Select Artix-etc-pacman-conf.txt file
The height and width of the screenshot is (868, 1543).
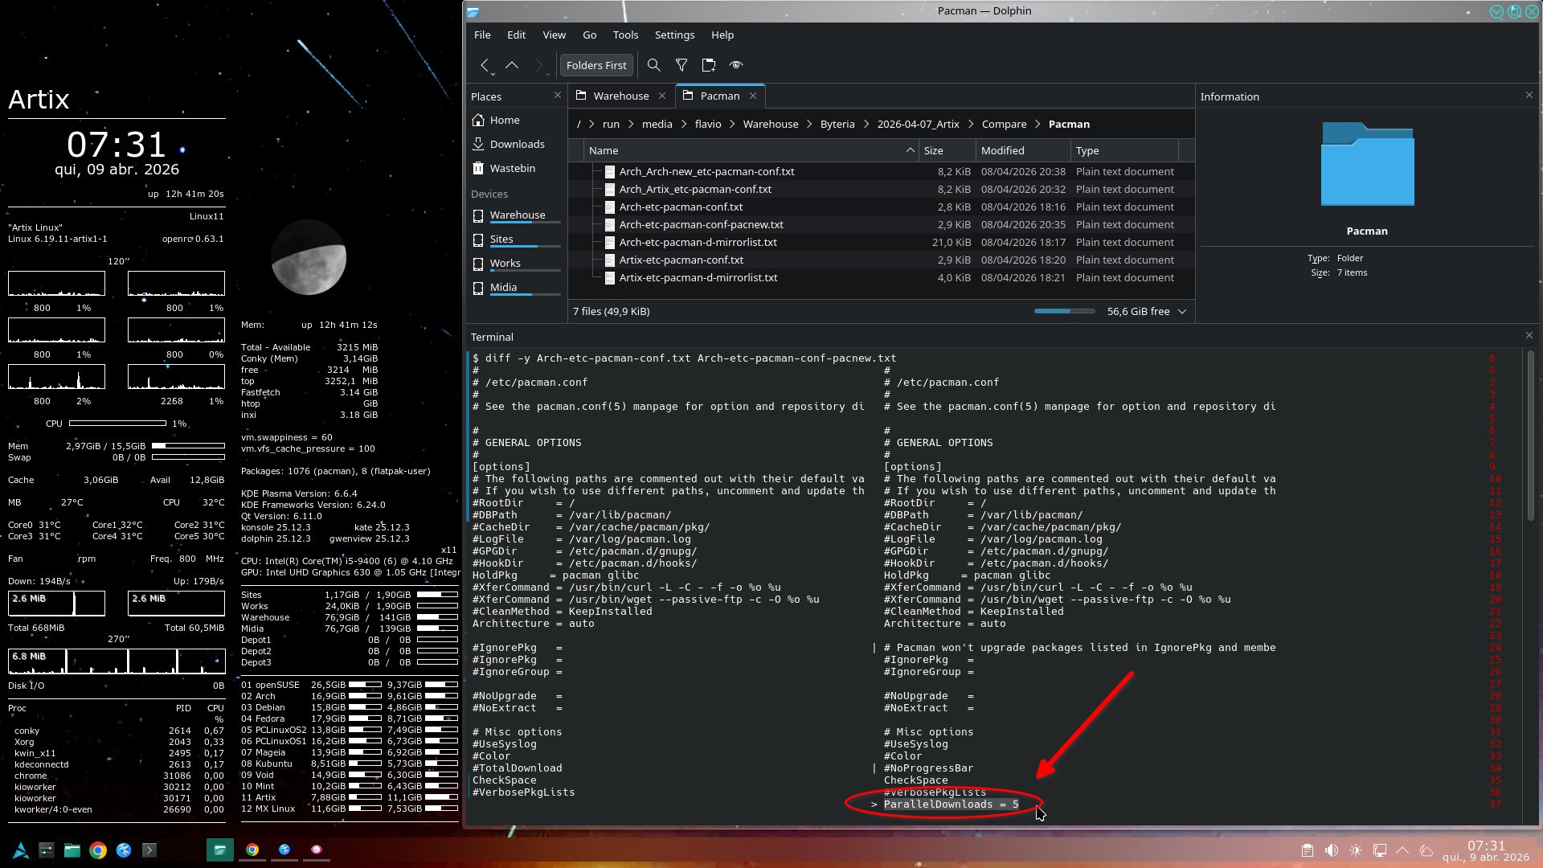(681, 260)
